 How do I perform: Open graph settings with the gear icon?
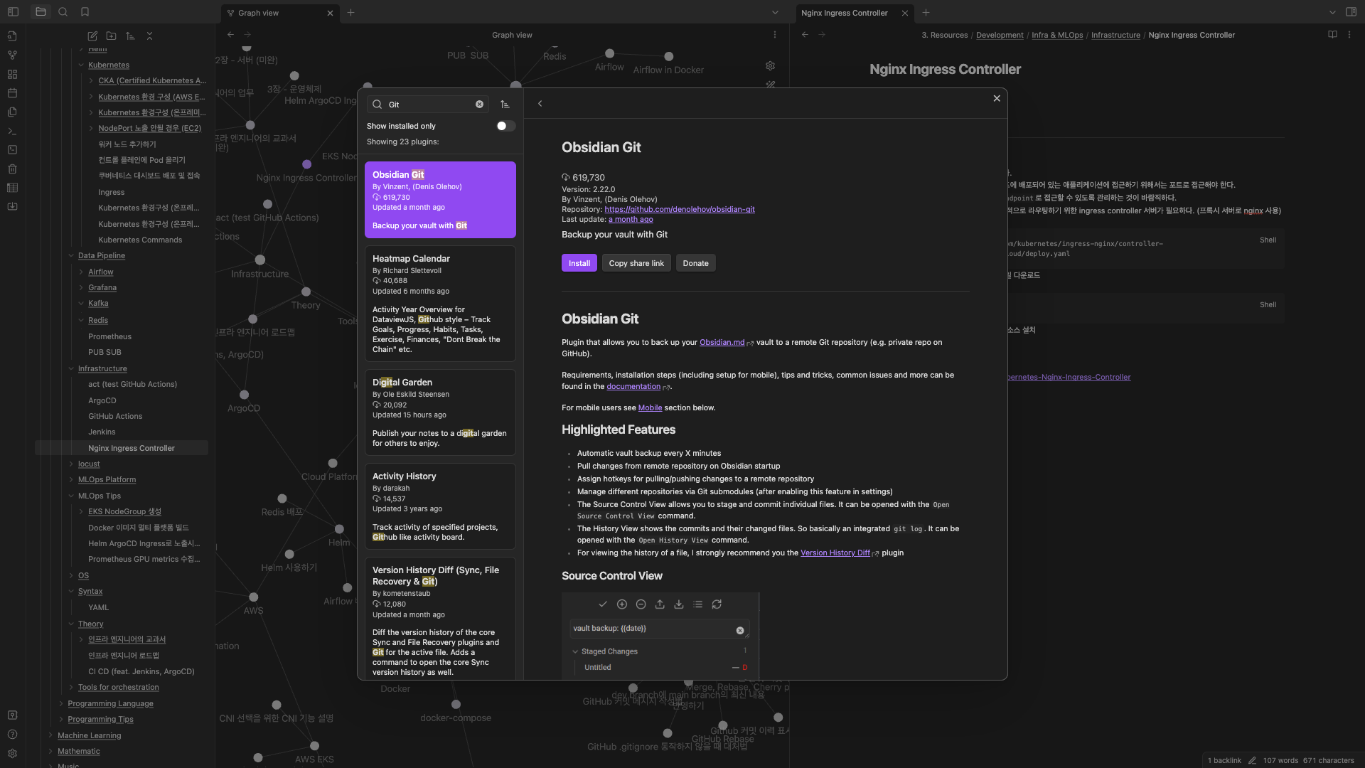770,66
